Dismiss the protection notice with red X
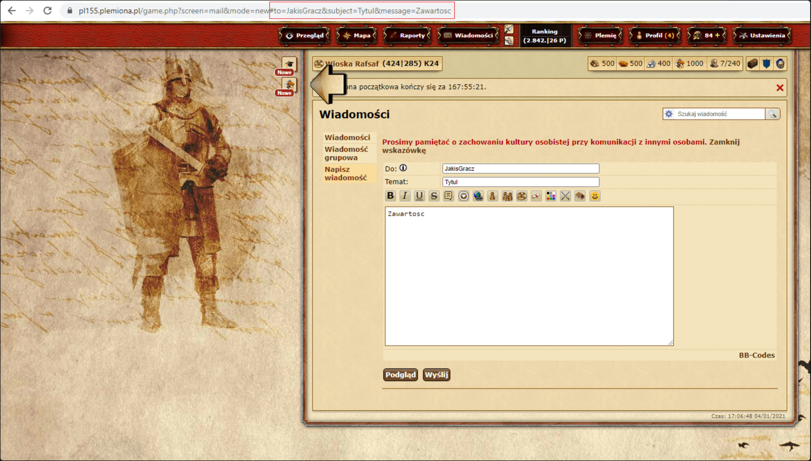The width and height of the screenshot is (811, 461). [780, 88]
